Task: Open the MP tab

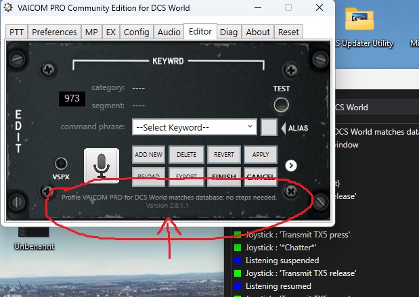Action: coord(91,32)
